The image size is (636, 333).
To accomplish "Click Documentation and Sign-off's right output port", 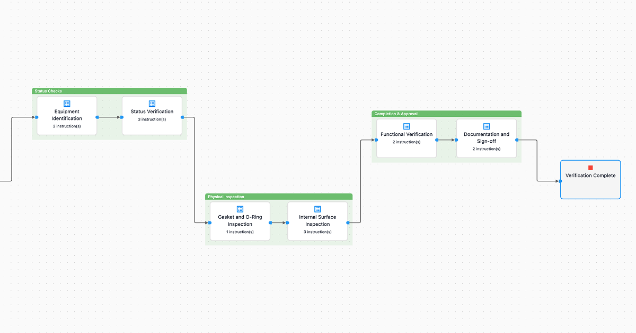I will 517,140.
